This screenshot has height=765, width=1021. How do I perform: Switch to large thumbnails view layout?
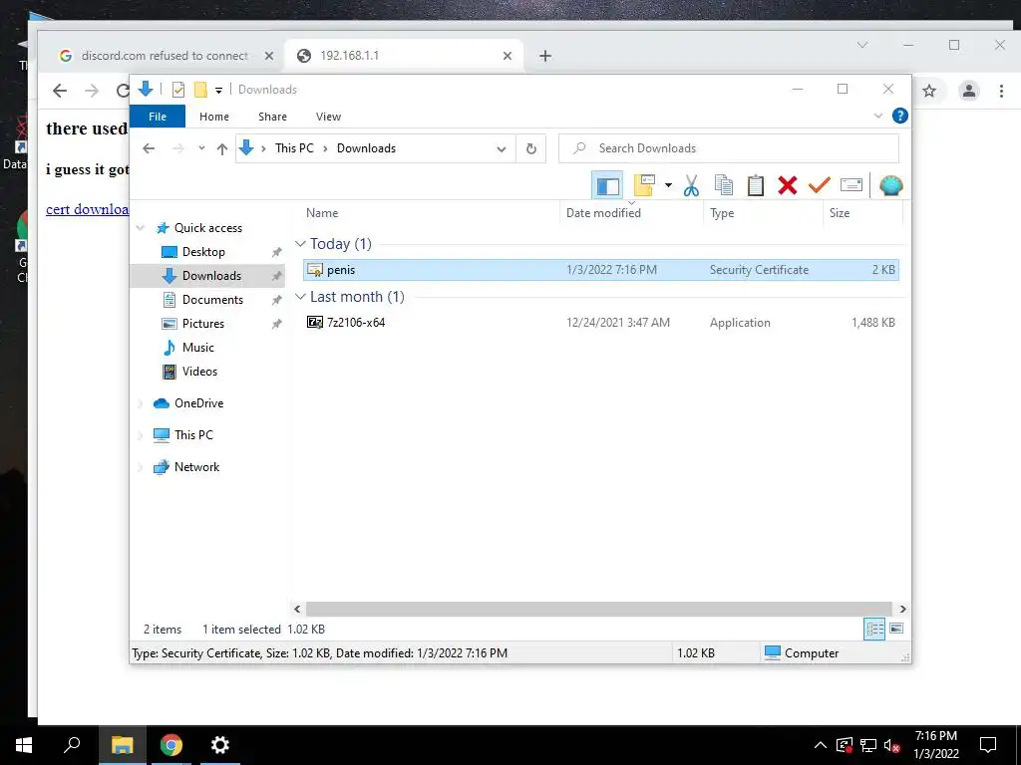pos(896,629)
